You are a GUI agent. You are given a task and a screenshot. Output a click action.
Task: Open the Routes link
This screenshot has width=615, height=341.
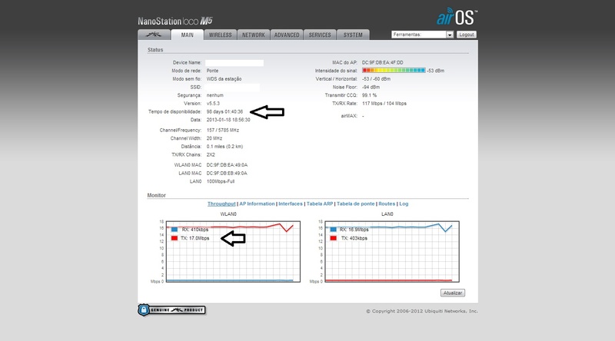pos(387,204)
